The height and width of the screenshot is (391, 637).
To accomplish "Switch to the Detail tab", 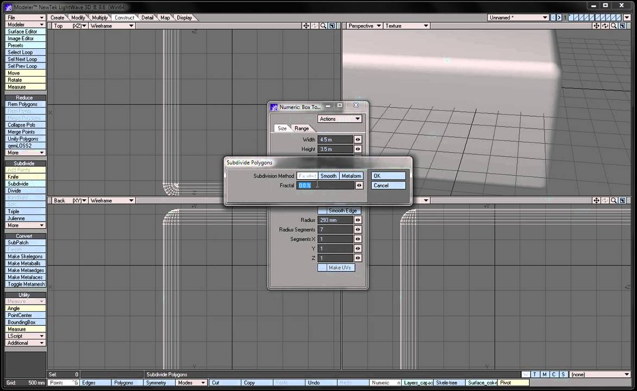I will pyautogui.click(x=147, y=17).
